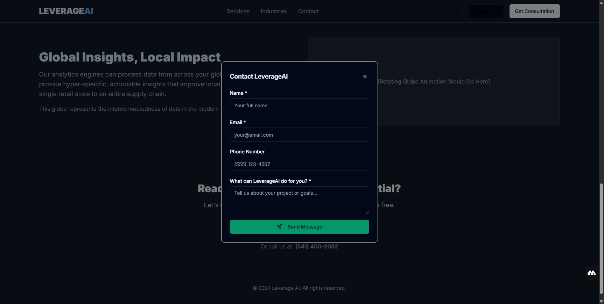Screen dimensions: 604x304
Task: Click the page scrollbar thumb
Action: coord(601,238)
